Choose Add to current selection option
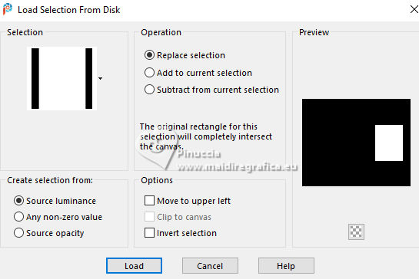The image size is (419, 279). pos(149,73)
